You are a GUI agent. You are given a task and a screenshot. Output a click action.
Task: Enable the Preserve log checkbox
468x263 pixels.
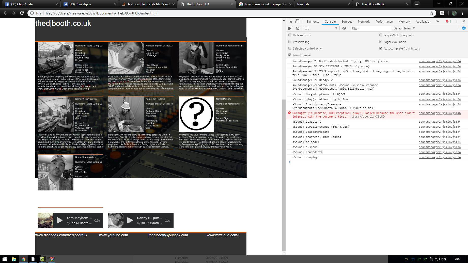(290, 42)
